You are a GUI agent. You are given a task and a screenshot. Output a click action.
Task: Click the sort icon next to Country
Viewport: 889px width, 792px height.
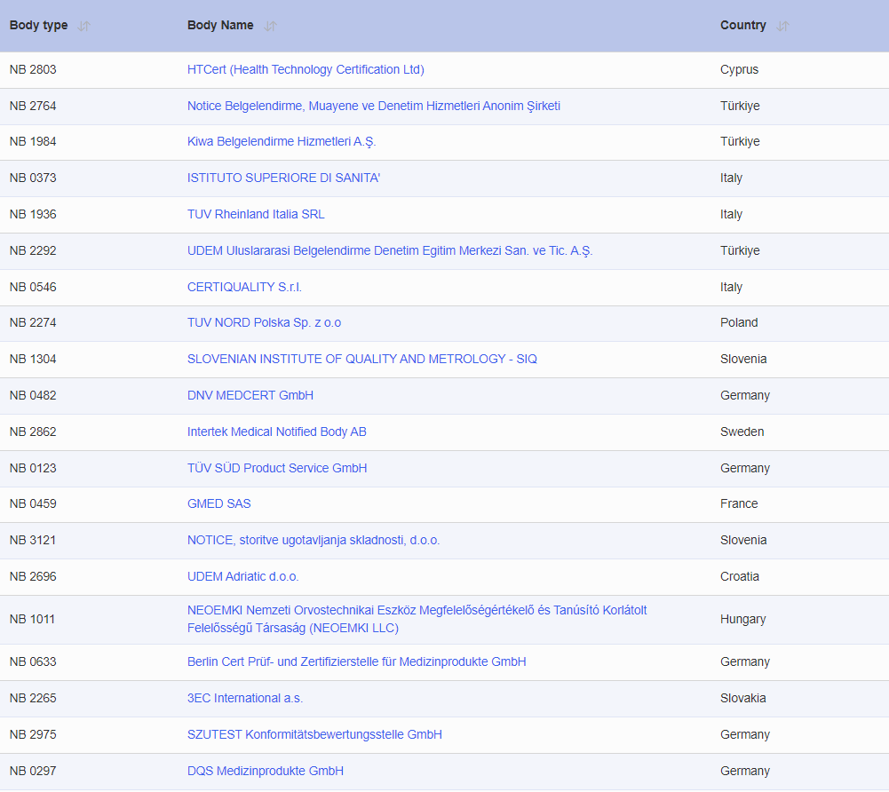point(782,26)
